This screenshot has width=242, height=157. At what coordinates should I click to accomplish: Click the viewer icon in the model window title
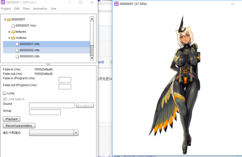(116, 4)
